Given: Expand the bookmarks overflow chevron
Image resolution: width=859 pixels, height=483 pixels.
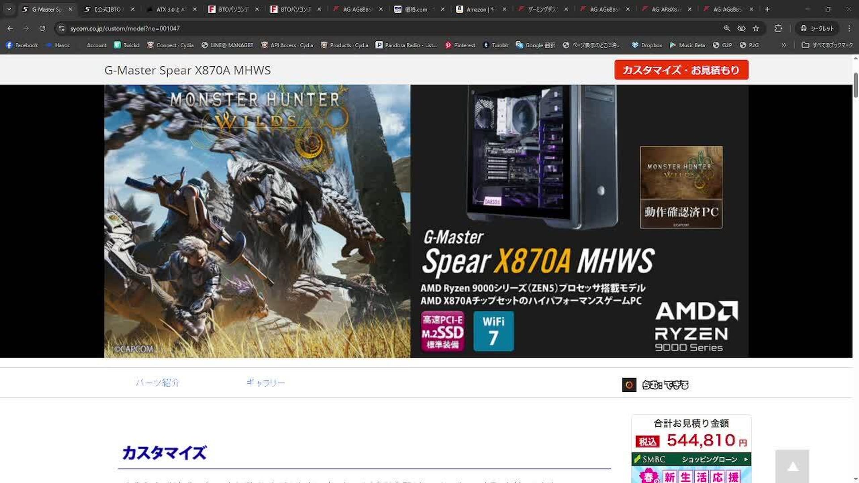Looking at the screenshot, I should coord(784,45).
